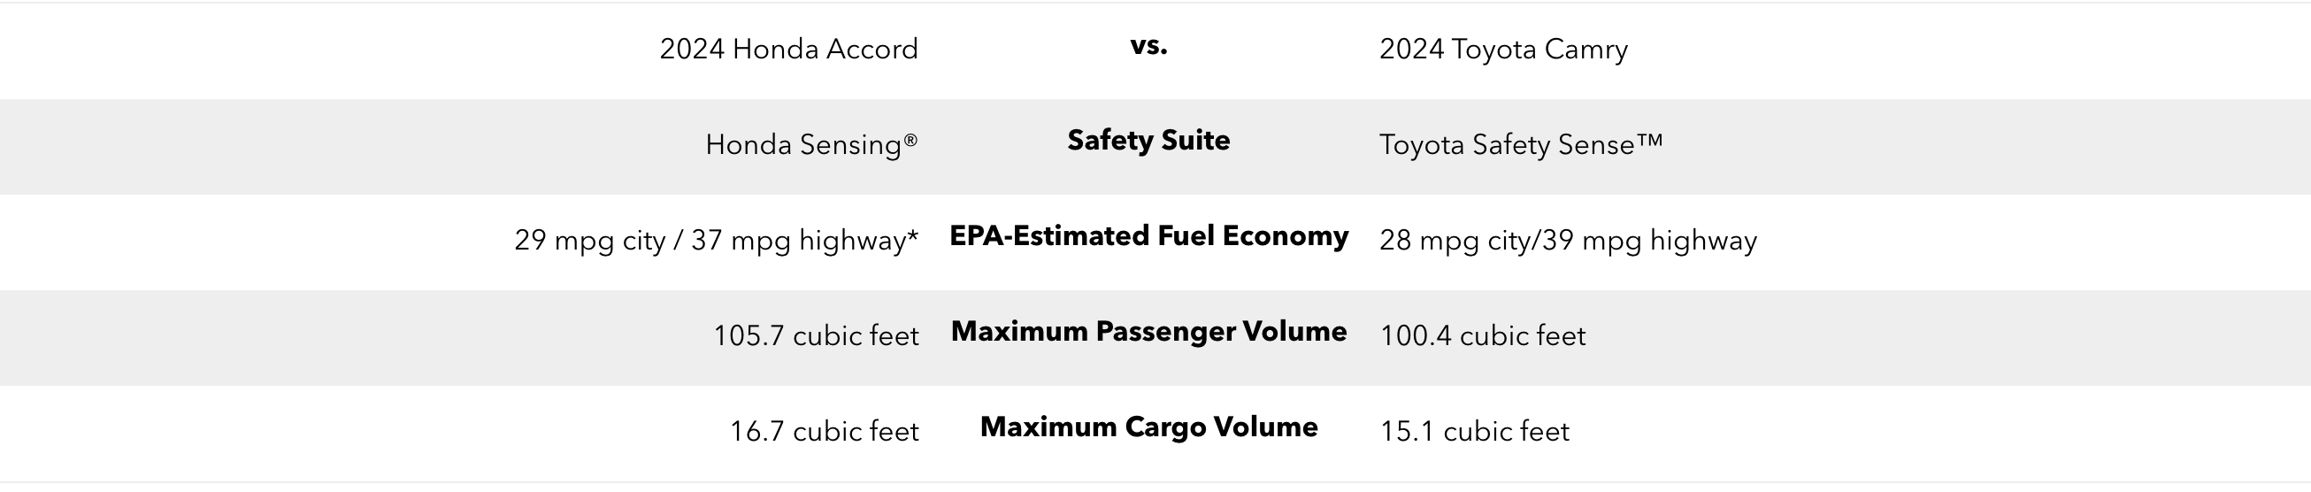This screenshot has height=492, width=2311.
Task: Select the Maximum Passenger Volume label
Action: (1148, 331)
